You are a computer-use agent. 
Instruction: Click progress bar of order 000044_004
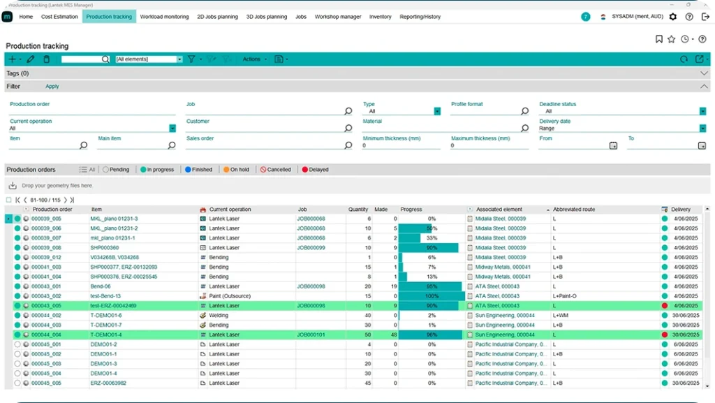(431, 335)
